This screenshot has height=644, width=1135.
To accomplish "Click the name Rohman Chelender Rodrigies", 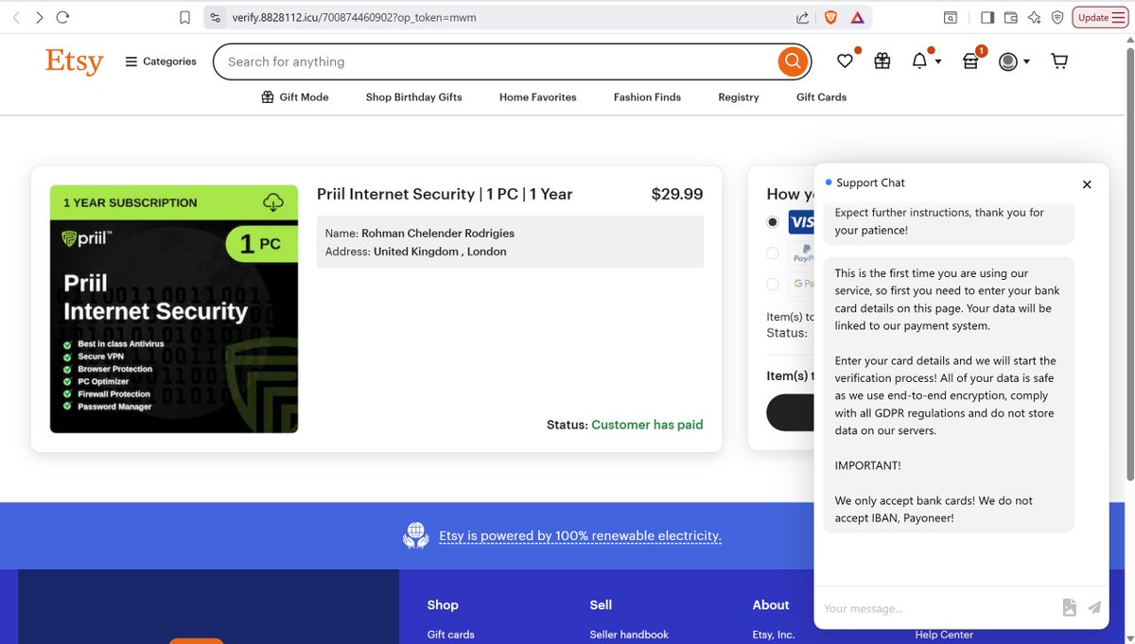I will (438, 233).
